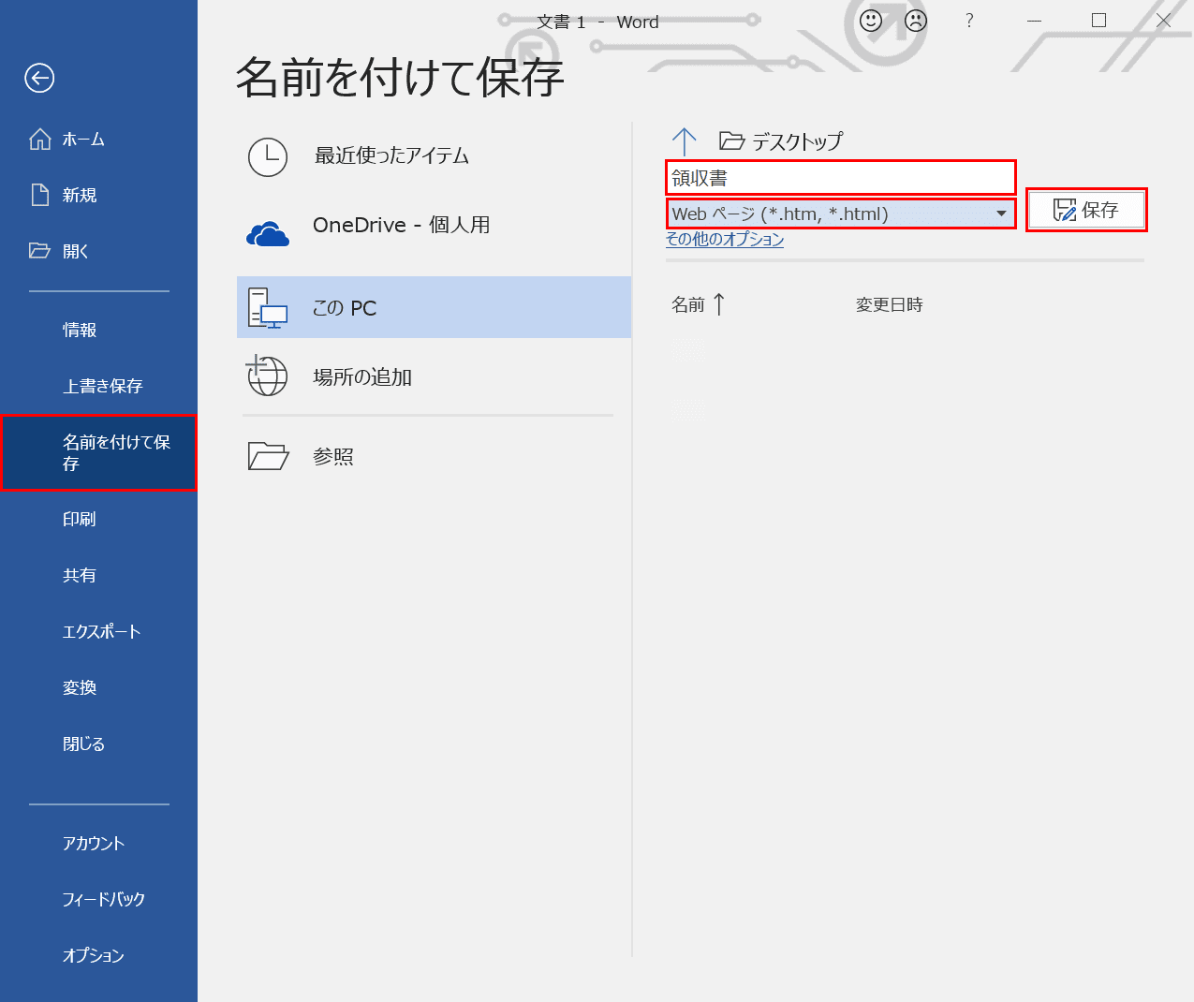Screen dimensions: 1194x1002
Task: Click the clock icon for recent items
Action: (268, 157)
